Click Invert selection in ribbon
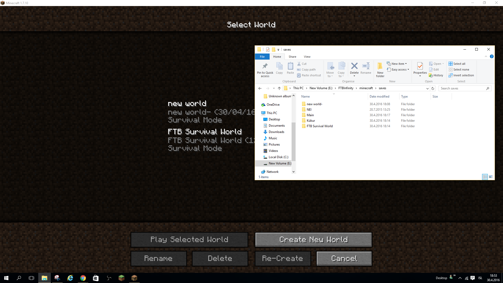The height and width of the screenshot is (283, 503). click(461, 75)
